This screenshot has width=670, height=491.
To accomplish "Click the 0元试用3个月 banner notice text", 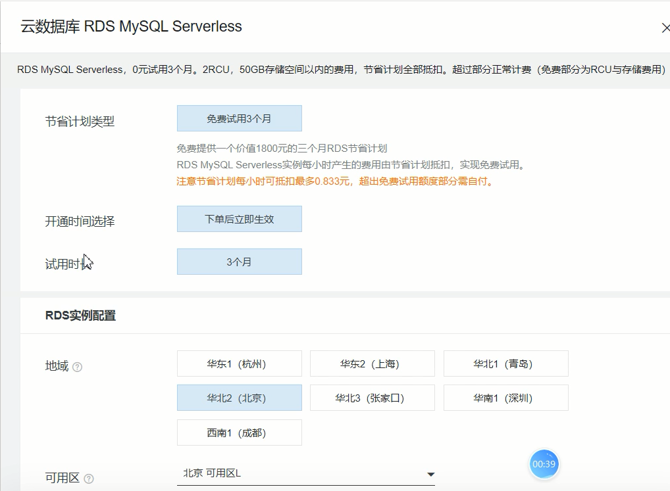I will 342,70.
